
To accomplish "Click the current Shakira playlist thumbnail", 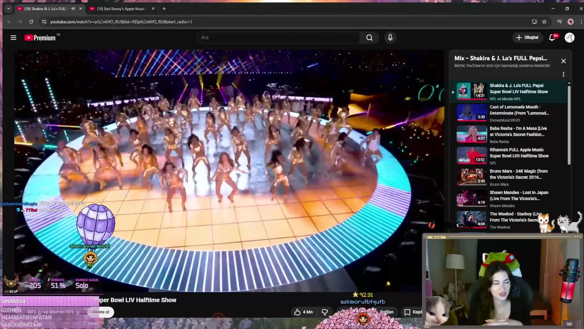I will tap(472, 91).
